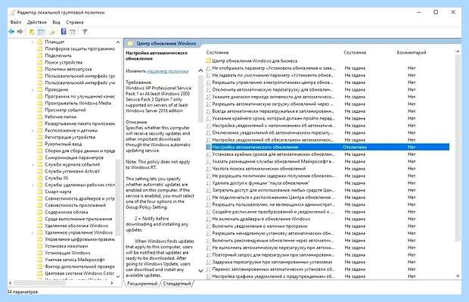The height and width of the screenshot is (302, 469).
Task: Click folder icon next to Рабочие папки
Action: point(39,117)
